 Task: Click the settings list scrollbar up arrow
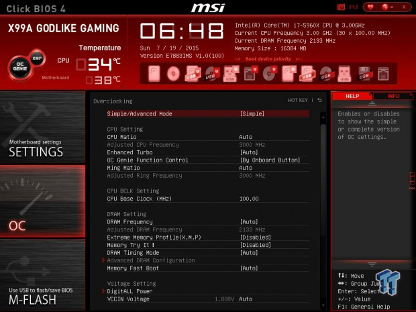(323, 117)
